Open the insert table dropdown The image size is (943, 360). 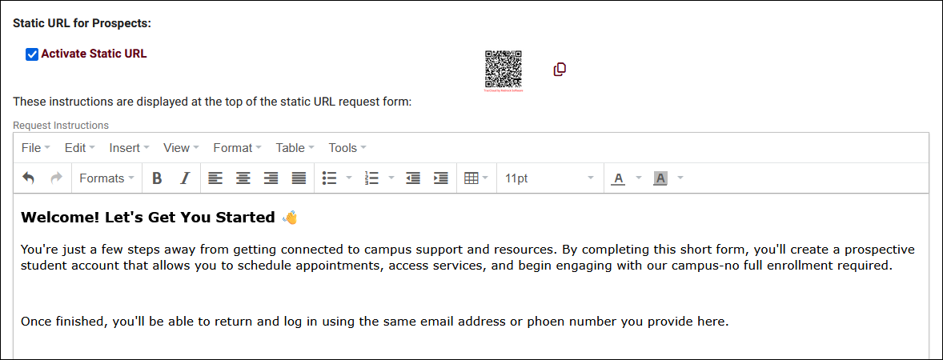pyautogui.click(x=476, y=178)
